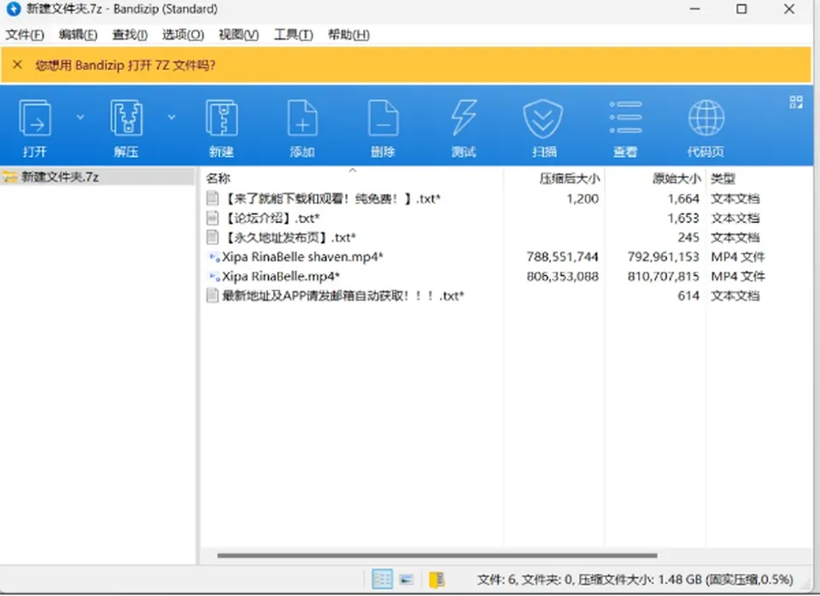Click the text document icon of 【论坛介绍】.txt

click(x=213, y=218)
